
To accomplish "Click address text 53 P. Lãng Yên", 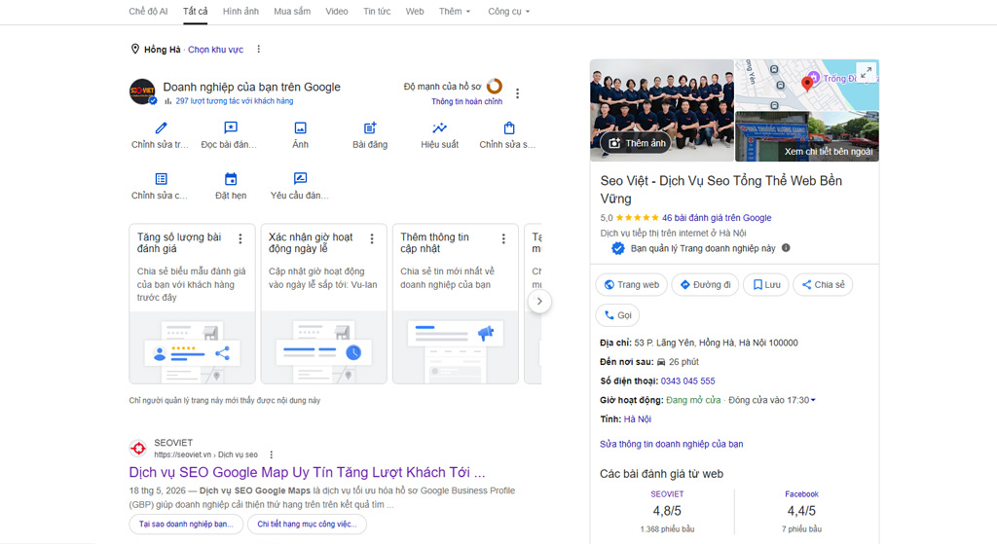I will point(716,343).
